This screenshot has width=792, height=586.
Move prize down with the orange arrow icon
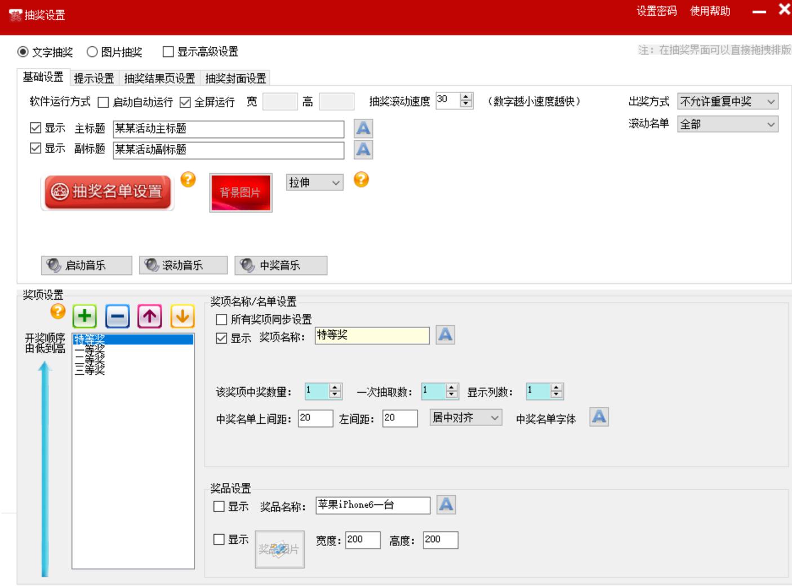(182, 316)
